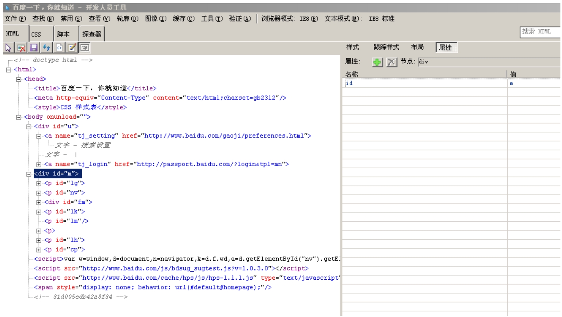The image size is (562, 317).
Task: Activate select element by click arrow tool
Action: click(8, 48)
